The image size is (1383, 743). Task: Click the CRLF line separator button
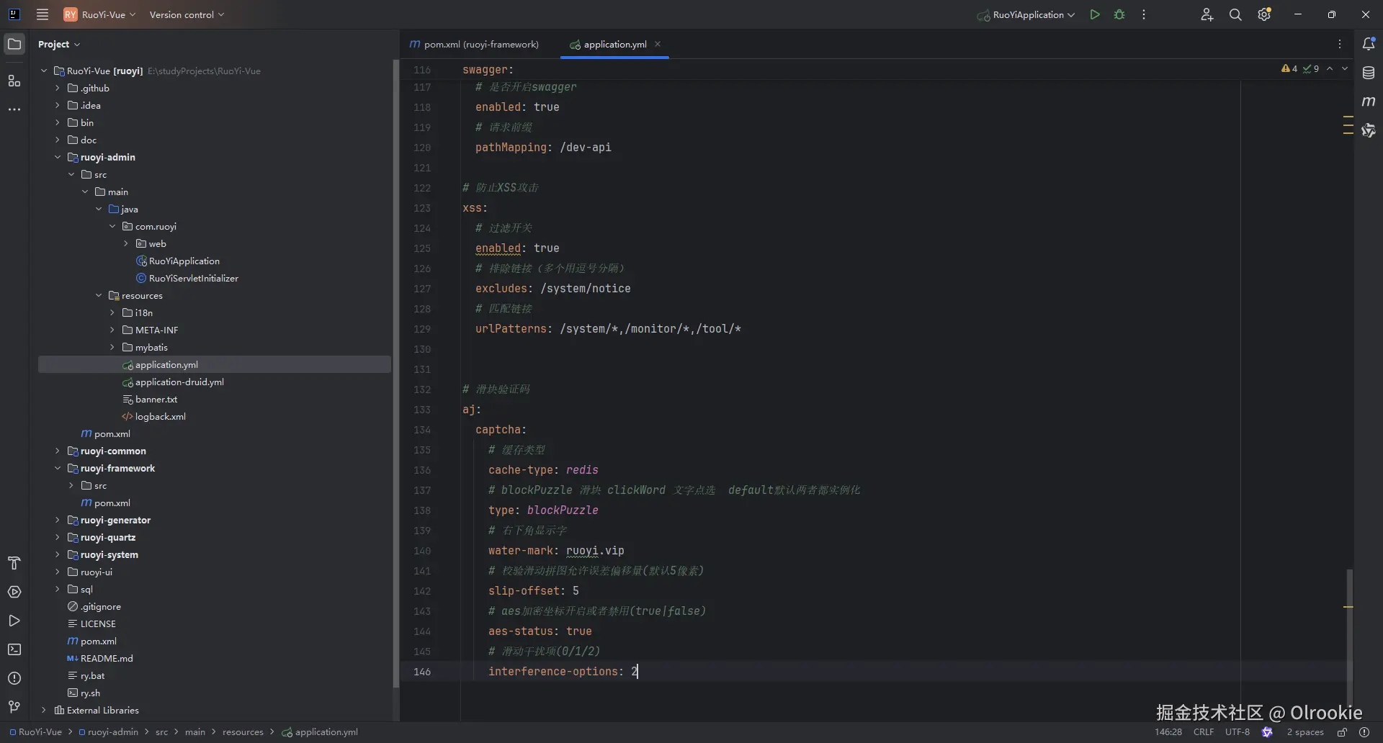pos(1203,732)
